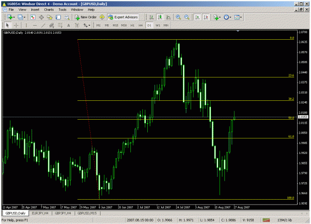Image resolution: width=311 pixels, height=224 pixels.
Task: Zoom in on the chart
Action: click(178, 17)
